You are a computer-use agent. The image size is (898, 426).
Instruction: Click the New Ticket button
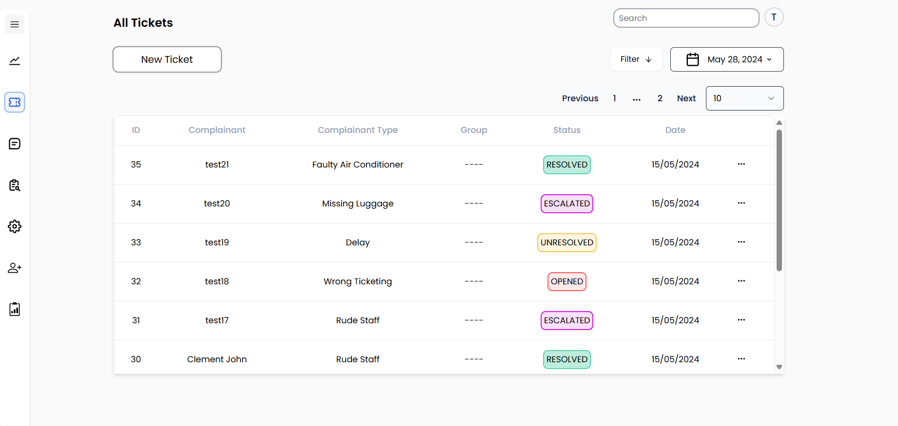click(167, 59)
